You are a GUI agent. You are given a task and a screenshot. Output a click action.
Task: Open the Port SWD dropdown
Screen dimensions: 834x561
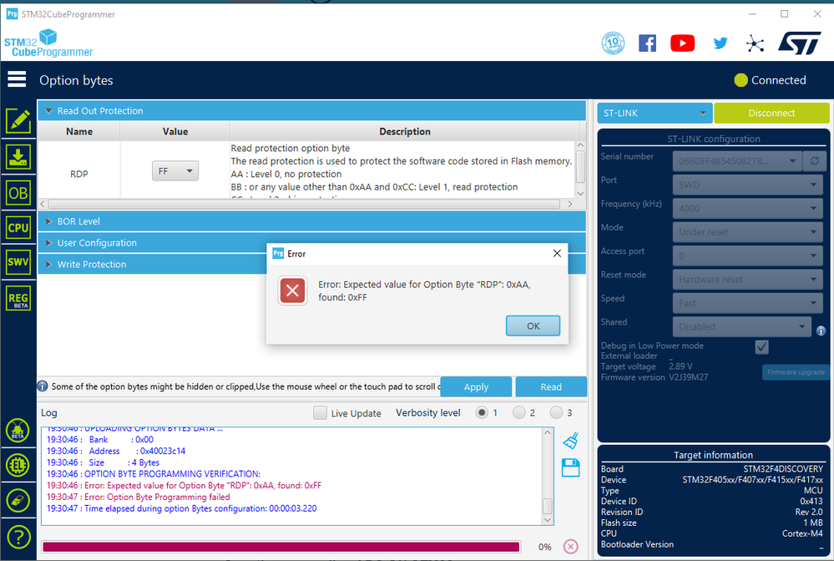pos(747,184)
